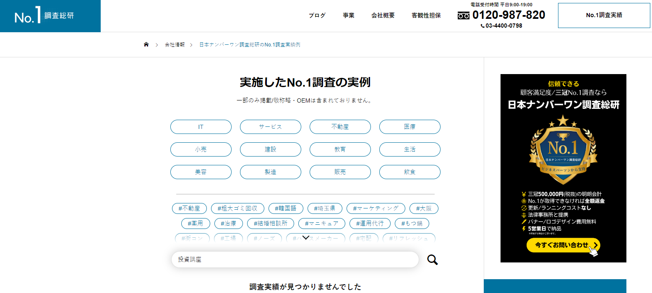Click the #マーケティング hashtag
This screenshot has width=652, height=293.
[376, 208]
